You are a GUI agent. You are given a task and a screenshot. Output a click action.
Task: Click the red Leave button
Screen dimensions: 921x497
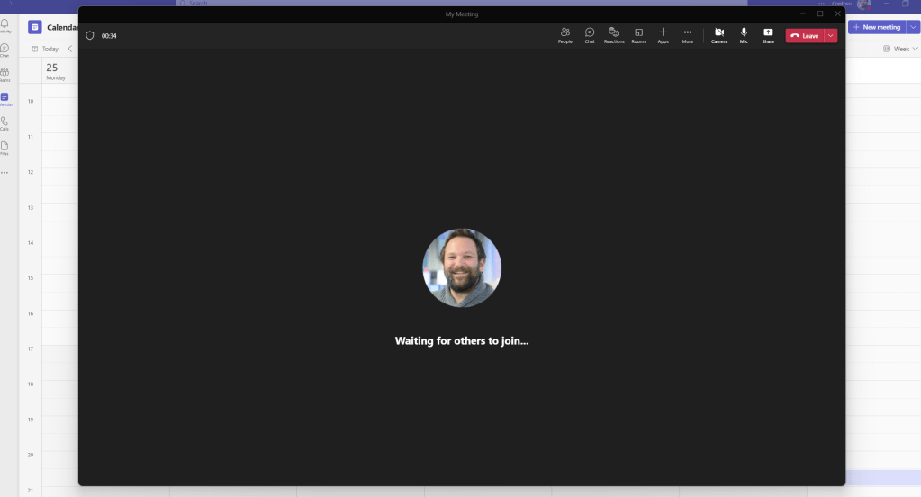805,36
